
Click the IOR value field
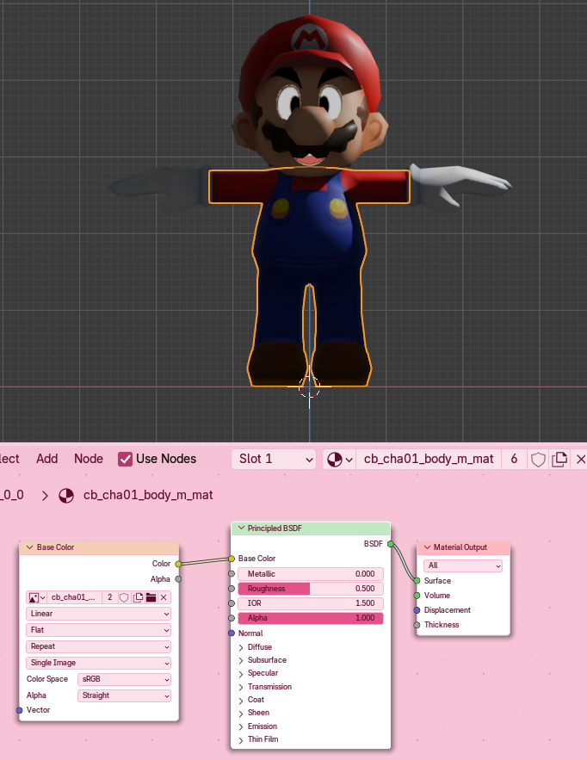click(310, 603)
